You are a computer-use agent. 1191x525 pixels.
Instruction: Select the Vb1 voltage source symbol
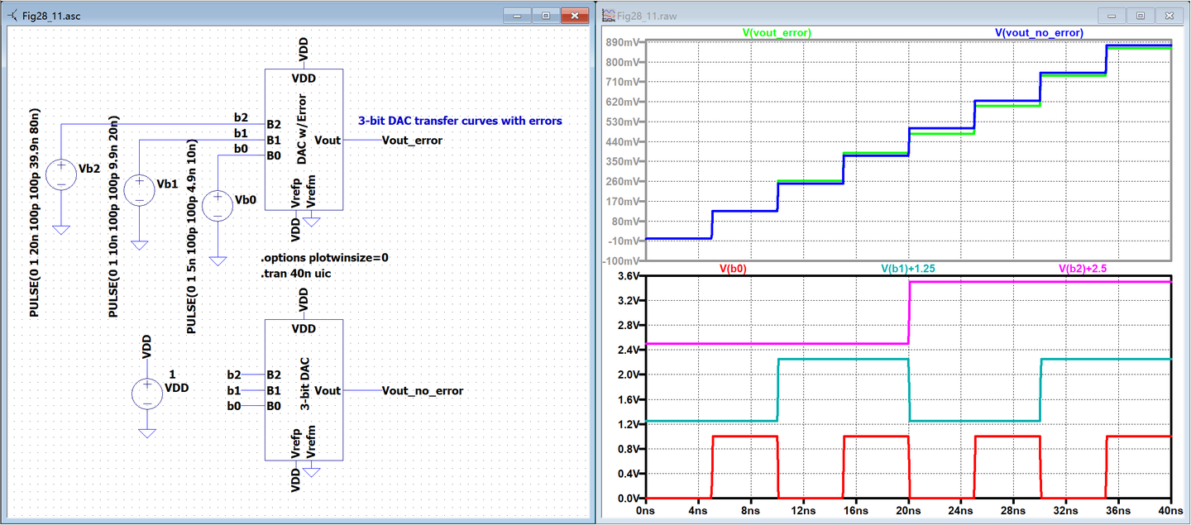[x=139, y=189]
